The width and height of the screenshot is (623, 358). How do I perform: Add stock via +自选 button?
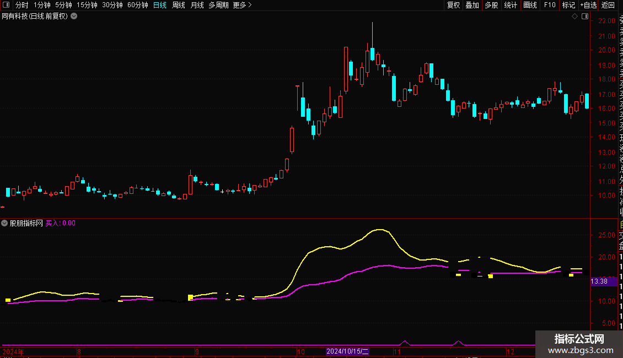tap(588, 5)
